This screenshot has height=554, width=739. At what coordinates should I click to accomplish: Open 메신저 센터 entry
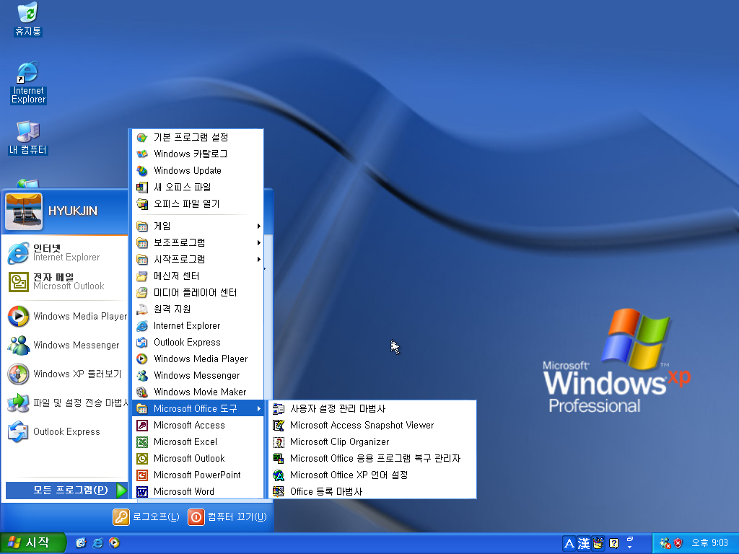coord(198,276)
